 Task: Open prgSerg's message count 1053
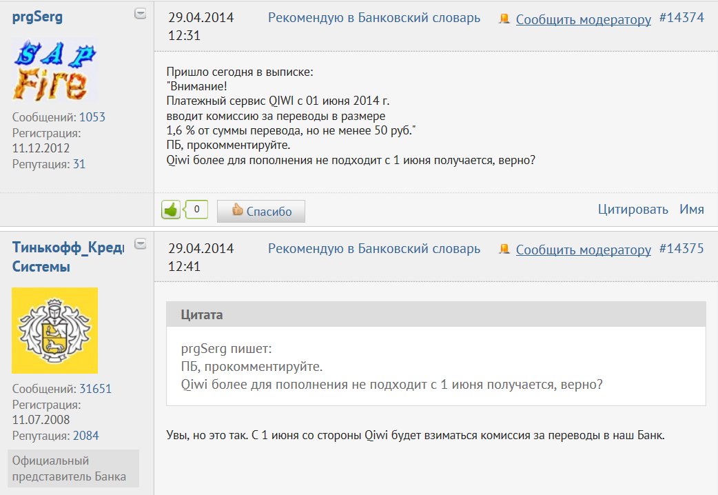coord(92,117)
